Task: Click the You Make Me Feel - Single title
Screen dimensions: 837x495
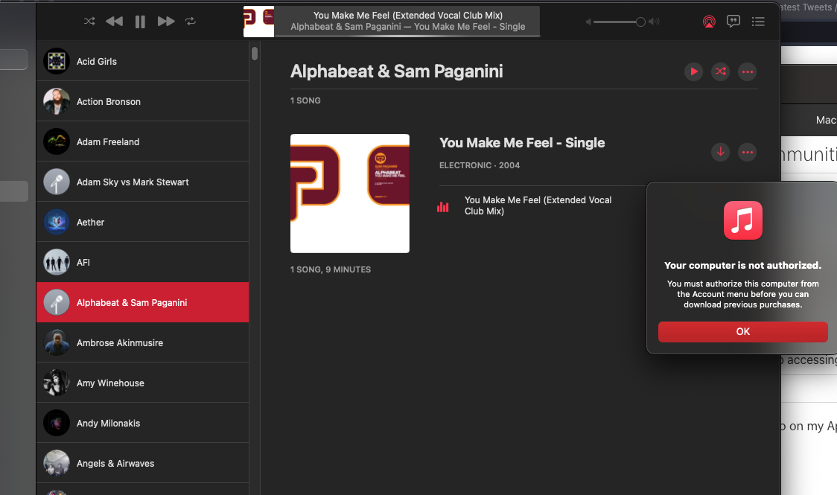Action: pyautogui.click(x=522, y=143)
